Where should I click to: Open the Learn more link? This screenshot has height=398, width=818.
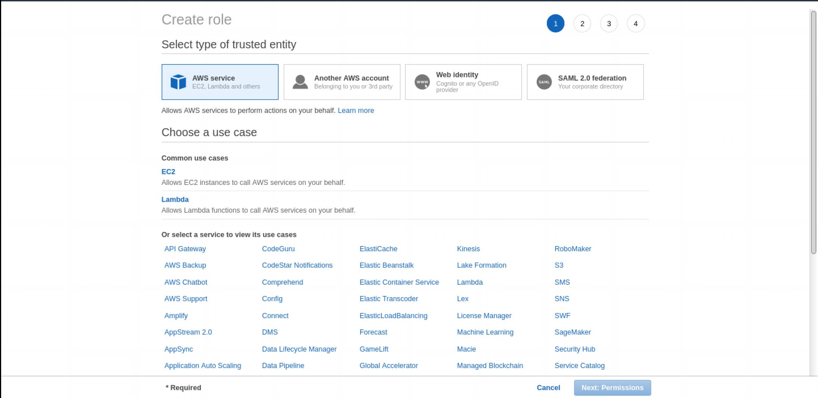point(355,110)
